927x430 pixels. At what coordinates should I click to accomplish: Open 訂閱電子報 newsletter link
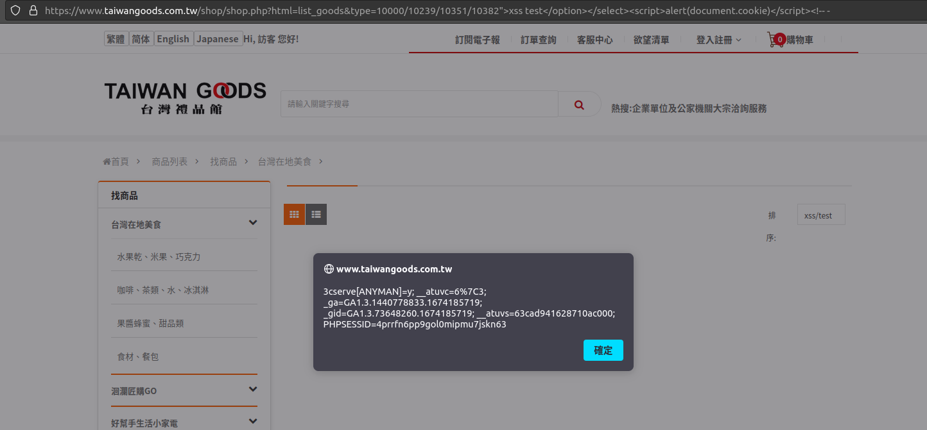pyautogui.click(x=478, y=40)
